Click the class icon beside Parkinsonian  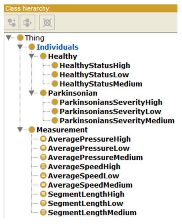click(43, 93)
